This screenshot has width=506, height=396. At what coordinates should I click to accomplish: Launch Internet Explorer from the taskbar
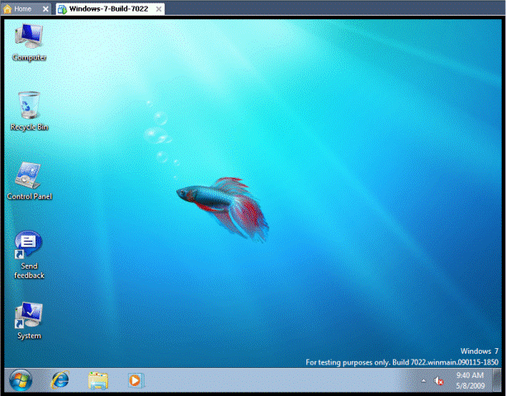60,380
